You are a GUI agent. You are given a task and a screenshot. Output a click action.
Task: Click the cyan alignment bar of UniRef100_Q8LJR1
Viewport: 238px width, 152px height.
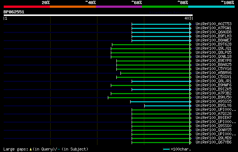click(161, 81)
